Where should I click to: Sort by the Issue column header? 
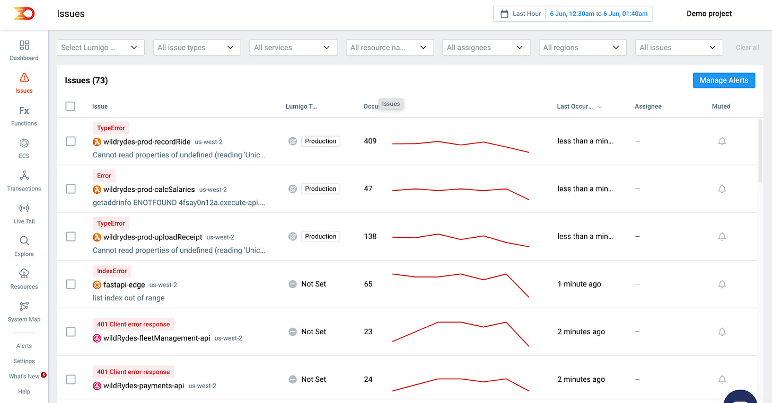pyautogui.click(x=100, y=106)
